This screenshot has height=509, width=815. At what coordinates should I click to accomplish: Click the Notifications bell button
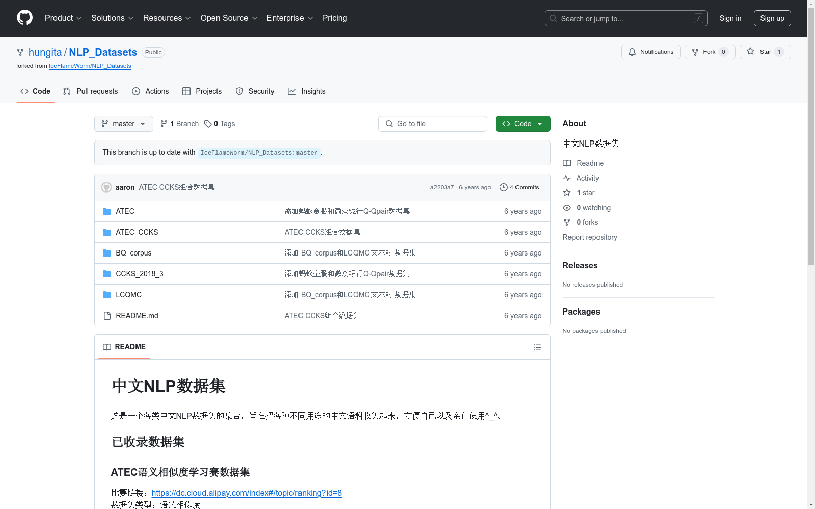(650, 52)
